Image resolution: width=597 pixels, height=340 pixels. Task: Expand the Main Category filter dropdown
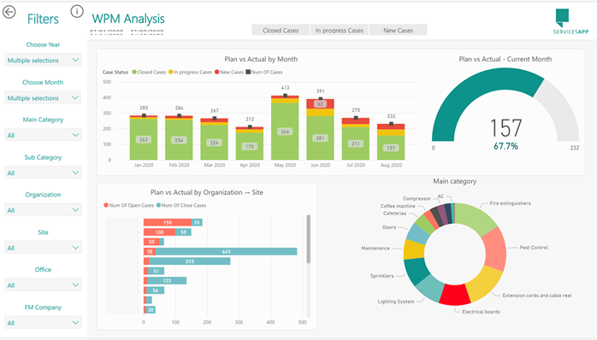point(43,135)
